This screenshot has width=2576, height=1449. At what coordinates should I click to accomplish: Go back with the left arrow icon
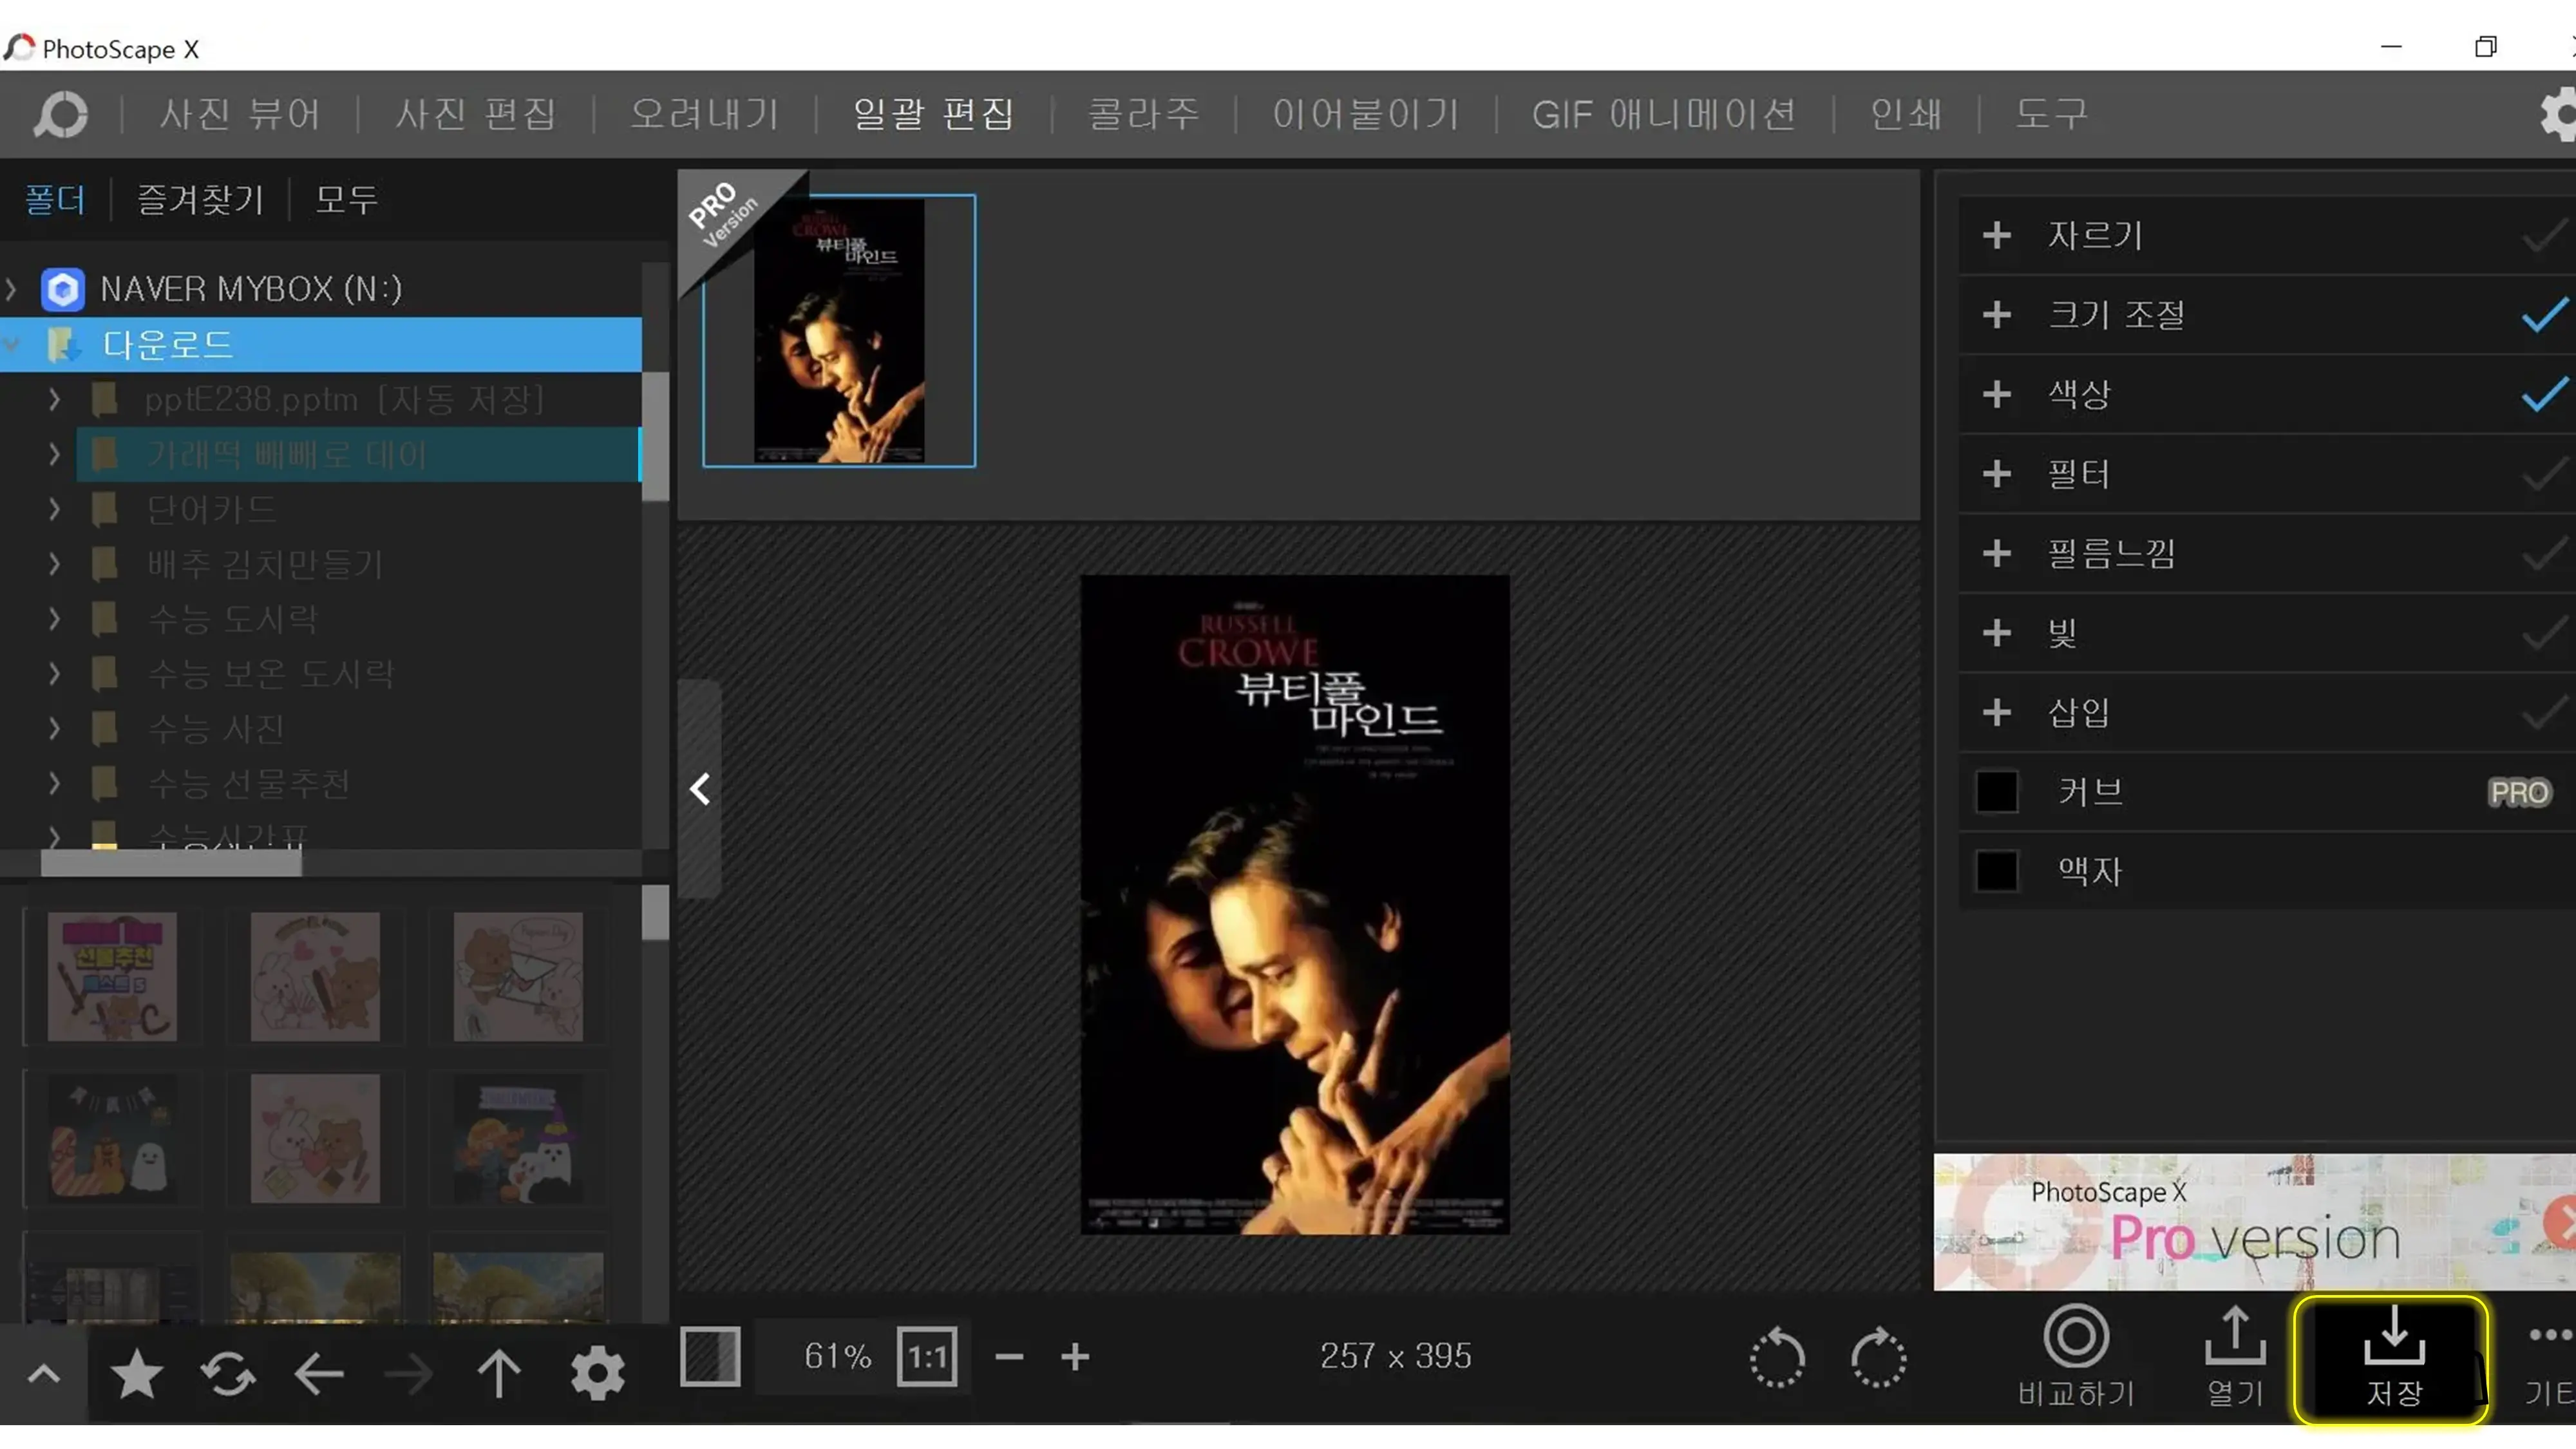(x=319, y=1374)
